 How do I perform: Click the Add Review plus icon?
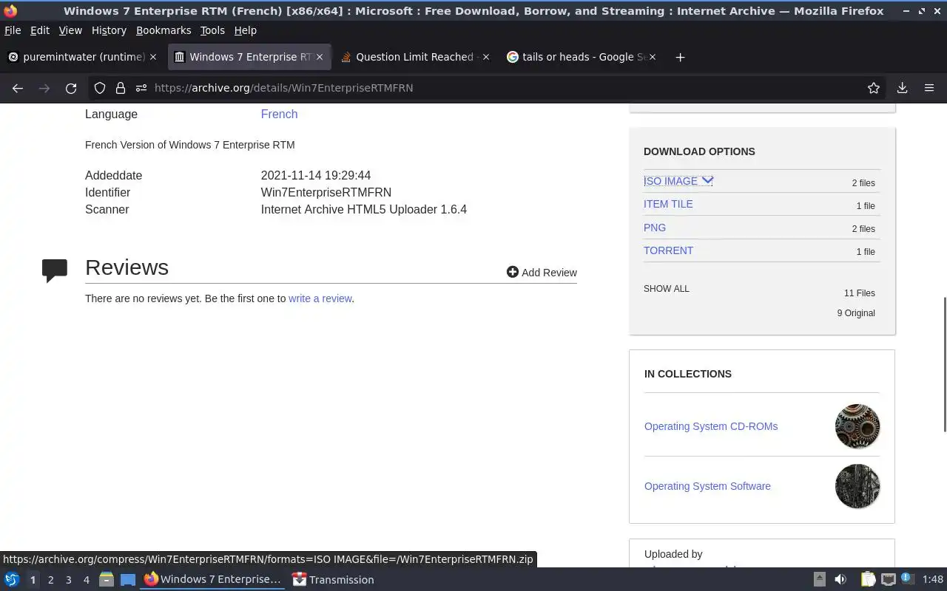512,272
